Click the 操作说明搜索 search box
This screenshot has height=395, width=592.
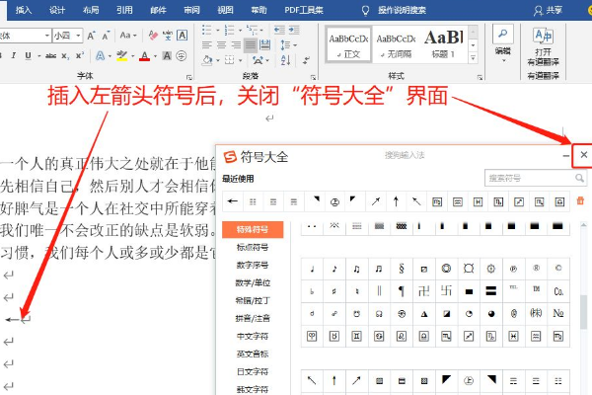pos(402,10)
